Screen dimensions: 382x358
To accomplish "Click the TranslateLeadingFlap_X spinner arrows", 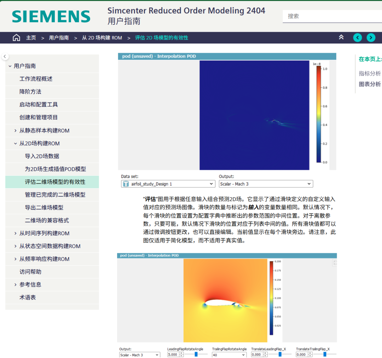I will tap(265, 355).
